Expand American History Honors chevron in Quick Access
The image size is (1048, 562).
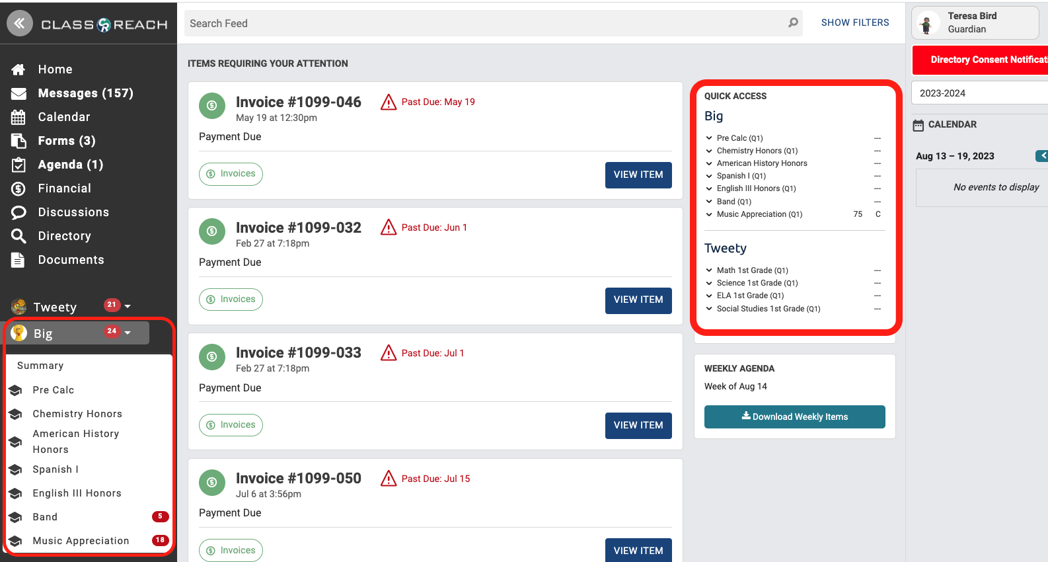(x=709, y=163)
